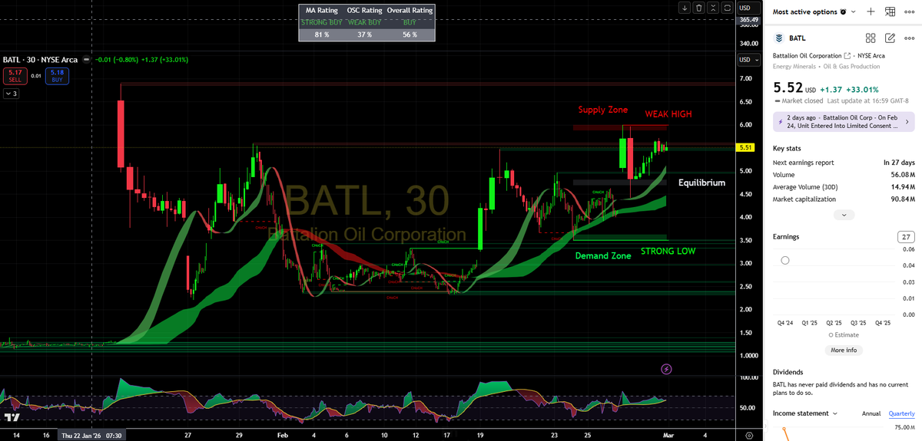The image size is (922, 441).
Task: Expand more key stats with chevron button
Action: [844, 216]
